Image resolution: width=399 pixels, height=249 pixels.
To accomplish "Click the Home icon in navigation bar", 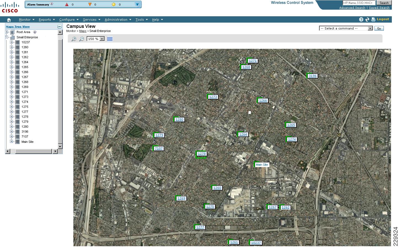I will click(x=9, y=20).
